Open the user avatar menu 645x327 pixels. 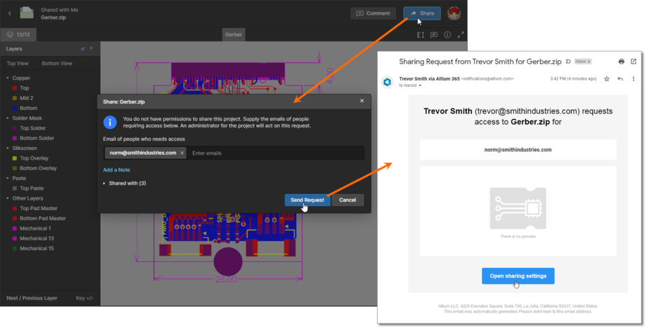454,13
